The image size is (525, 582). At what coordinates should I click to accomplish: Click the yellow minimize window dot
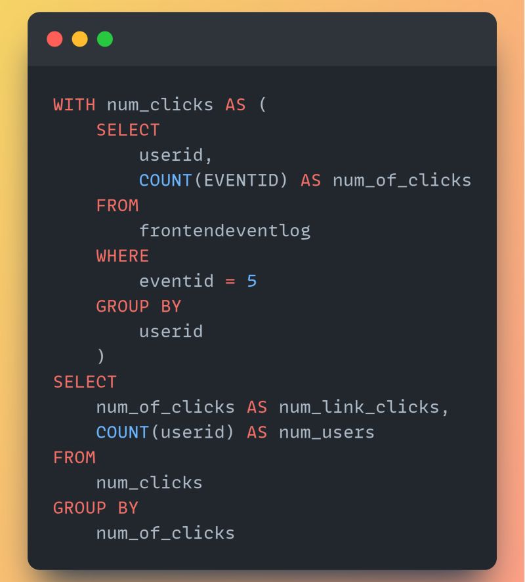click(80, 39)
